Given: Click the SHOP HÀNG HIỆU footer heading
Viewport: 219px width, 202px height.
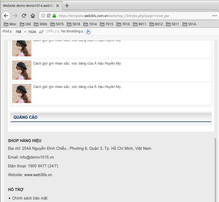Looking at the screenshot, I should 25,141.
